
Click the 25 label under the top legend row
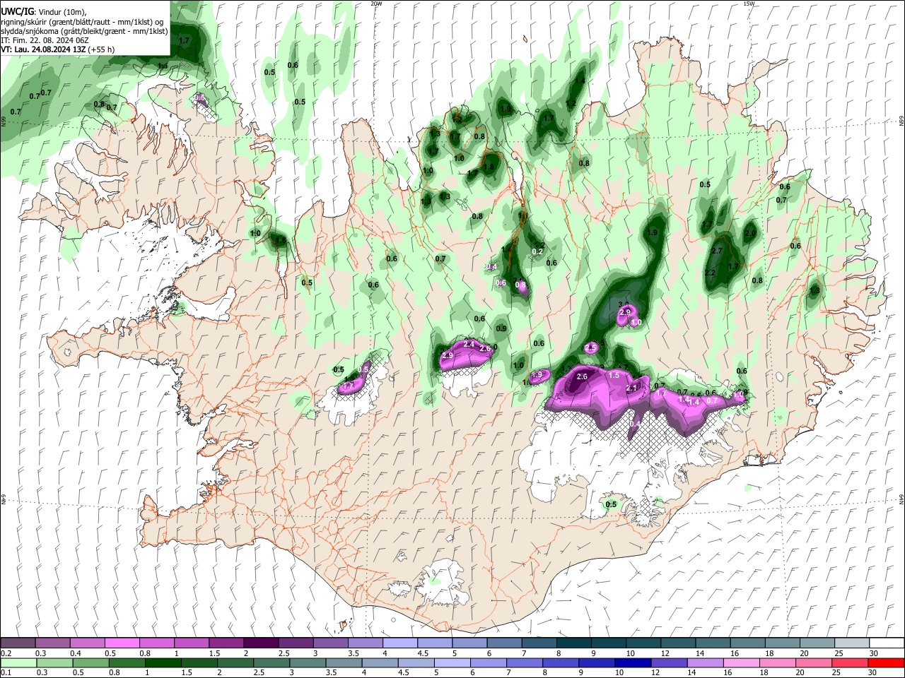(x=838, y=653)
